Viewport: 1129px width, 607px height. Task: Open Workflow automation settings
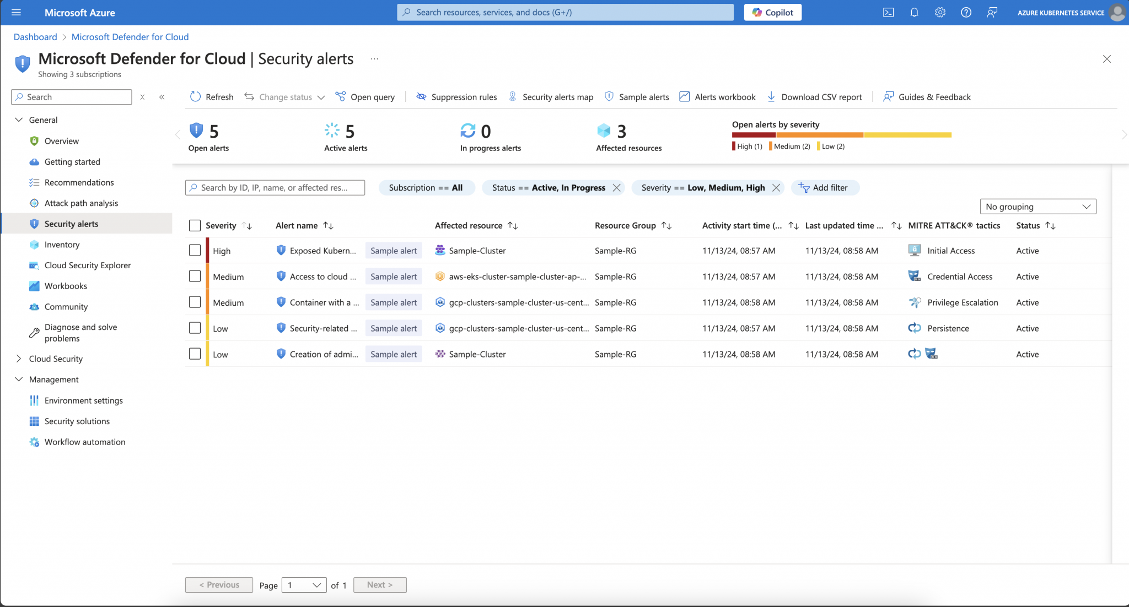[x=84, y=441]
